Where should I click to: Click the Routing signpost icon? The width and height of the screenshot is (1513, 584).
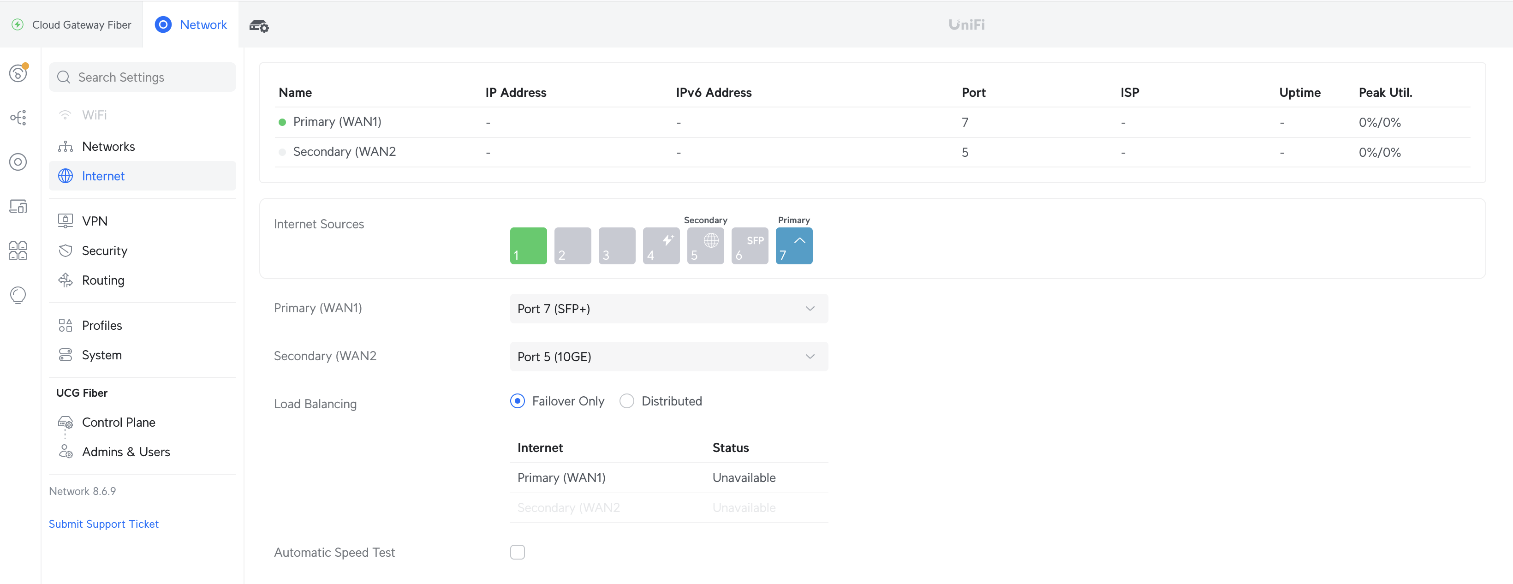coord(65,280)
